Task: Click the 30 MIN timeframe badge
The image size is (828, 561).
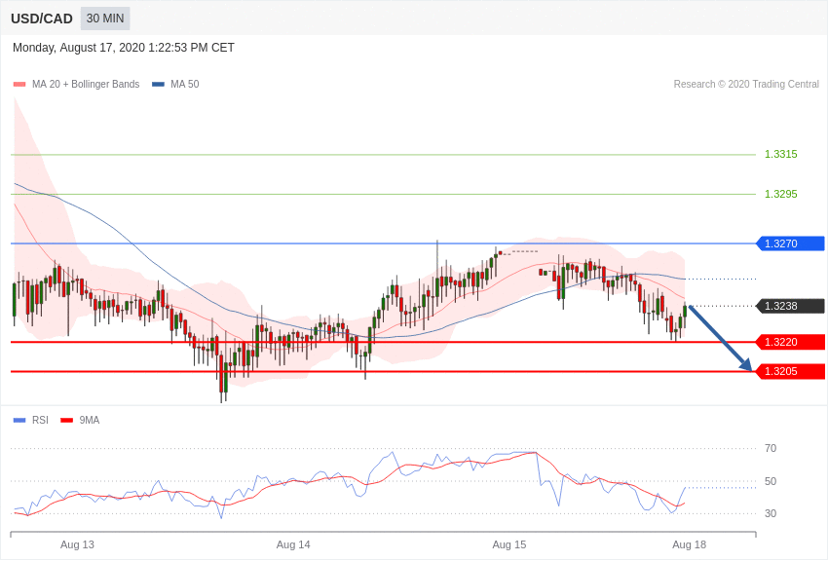Action: click(105, 19)
